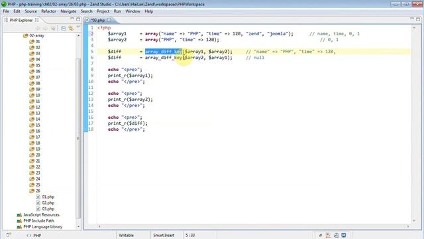Click the folder icon of 01
This screenshot has width=424, height=239.
pyautogui.click(x=32, y=41)
